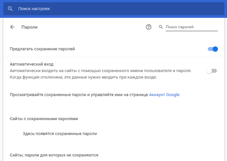Open the Аккаунт Google link
227x161 pixels.
(164, 95)
